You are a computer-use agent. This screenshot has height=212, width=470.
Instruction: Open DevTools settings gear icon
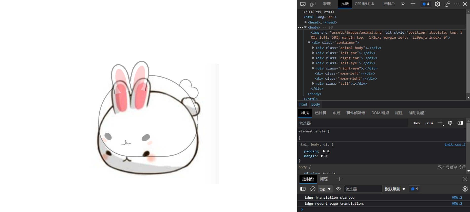point(437,4)
